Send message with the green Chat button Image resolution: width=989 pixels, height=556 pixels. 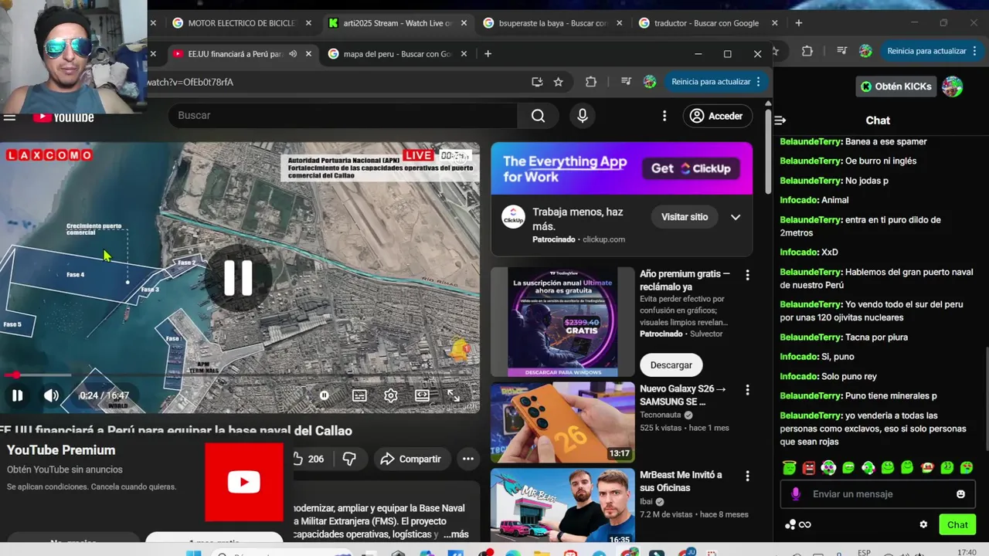click(957, 524)
